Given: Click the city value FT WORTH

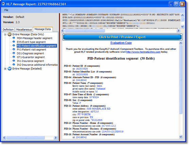Looking at the screenshot, I should 84,114.
